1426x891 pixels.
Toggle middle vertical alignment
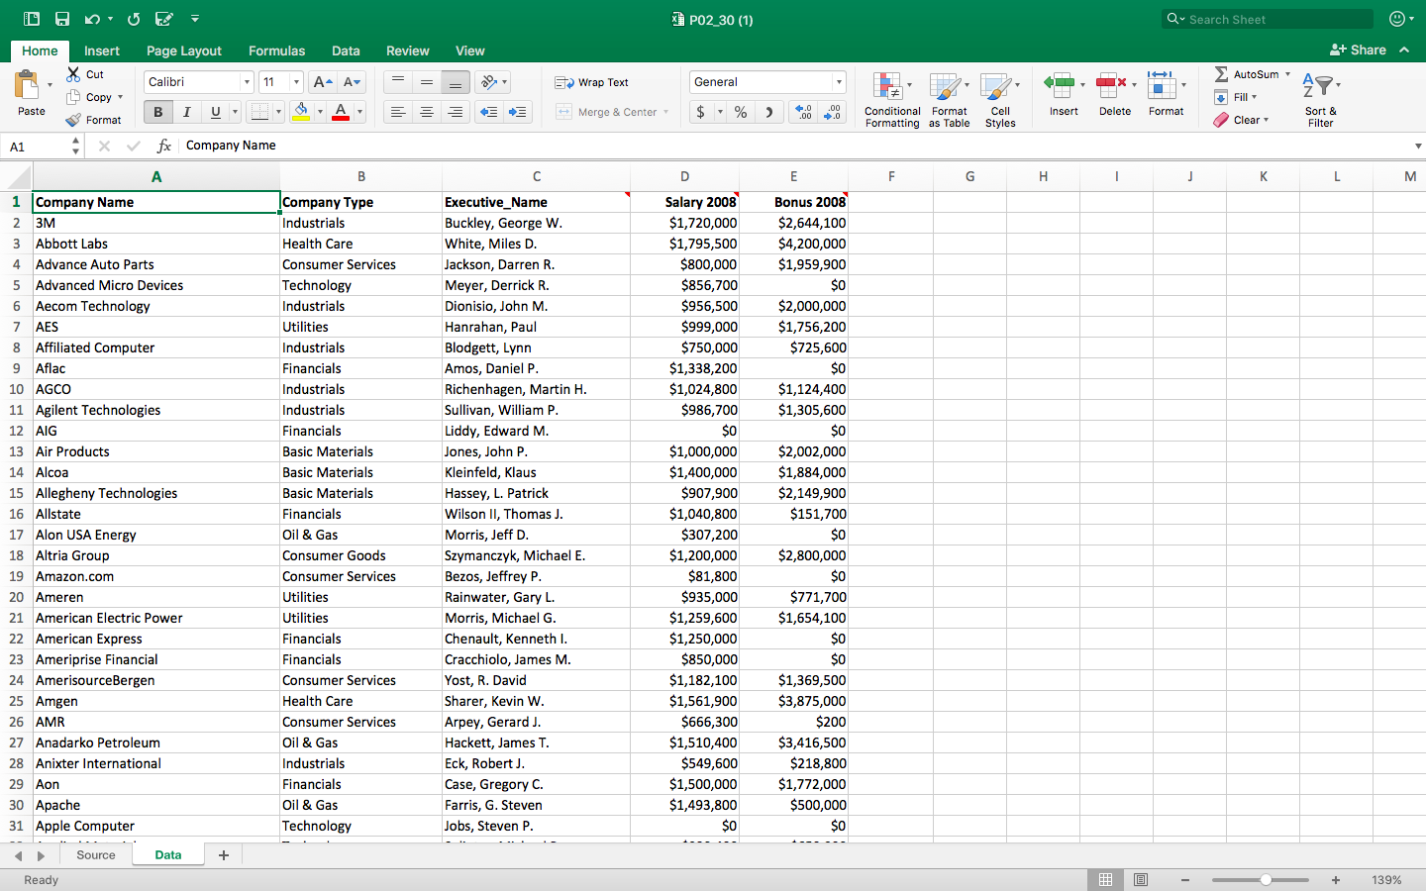pyautogui.click(x=427, y=82)
